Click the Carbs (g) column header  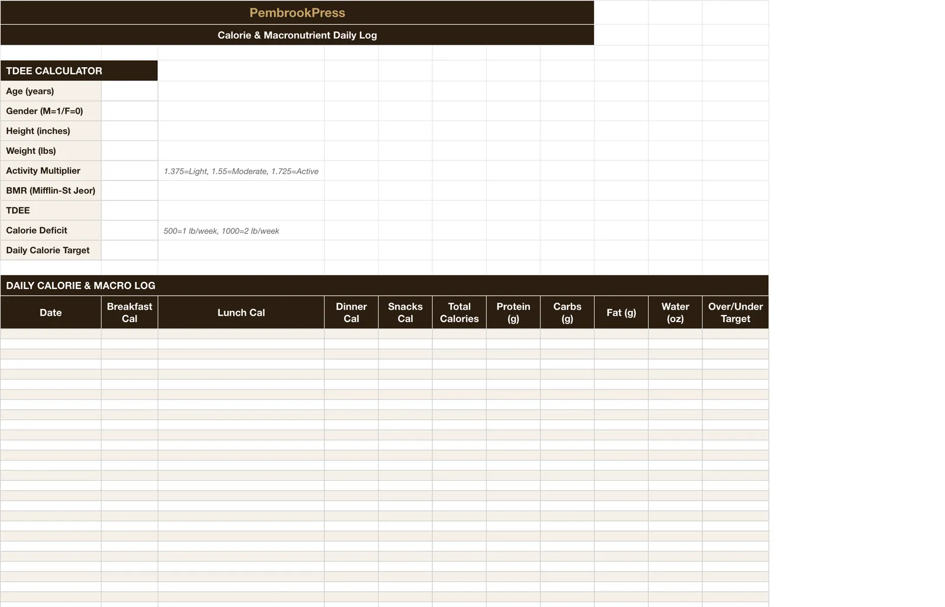(x=568, y=313)
